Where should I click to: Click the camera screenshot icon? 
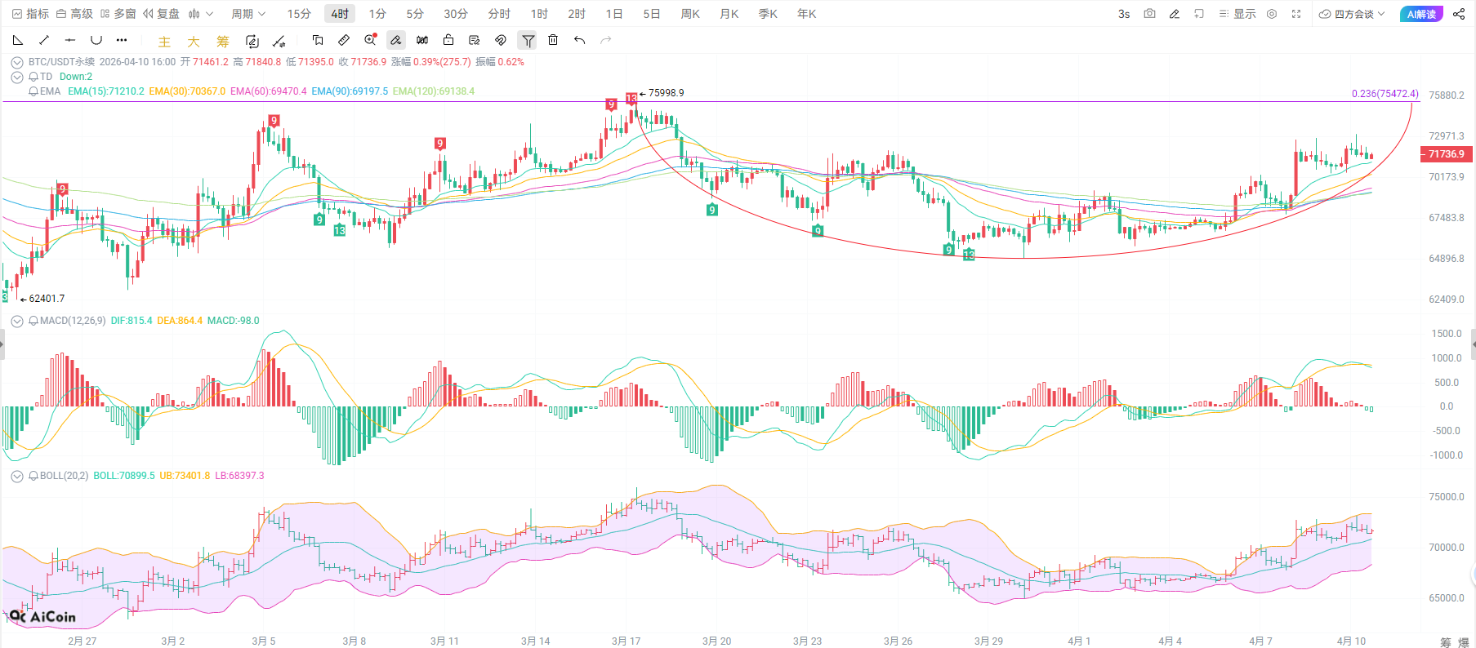[x=1149, y=14]
